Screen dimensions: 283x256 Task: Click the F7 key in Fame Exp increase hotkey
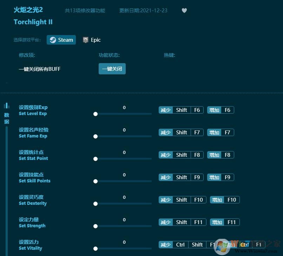point(228,133)
